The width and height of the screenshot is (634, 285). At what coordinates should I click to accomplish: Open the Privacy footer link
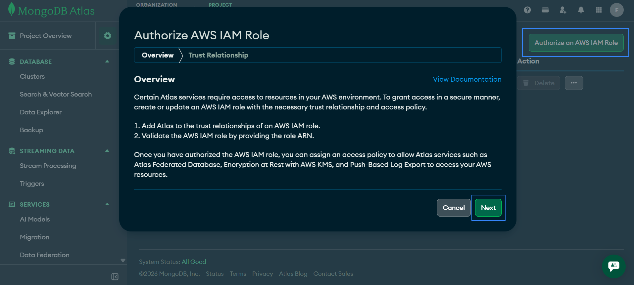pos(263,274)
